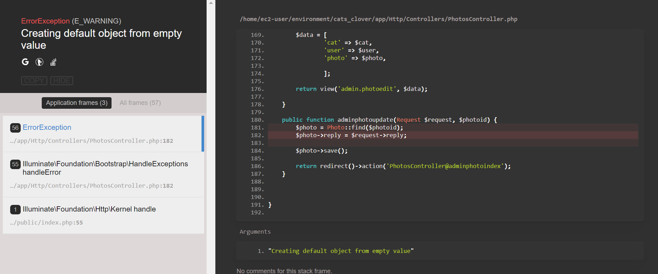
Task: Click the PhotosController.php:182 path under handleError frame
Action: (x=92, y=186)
